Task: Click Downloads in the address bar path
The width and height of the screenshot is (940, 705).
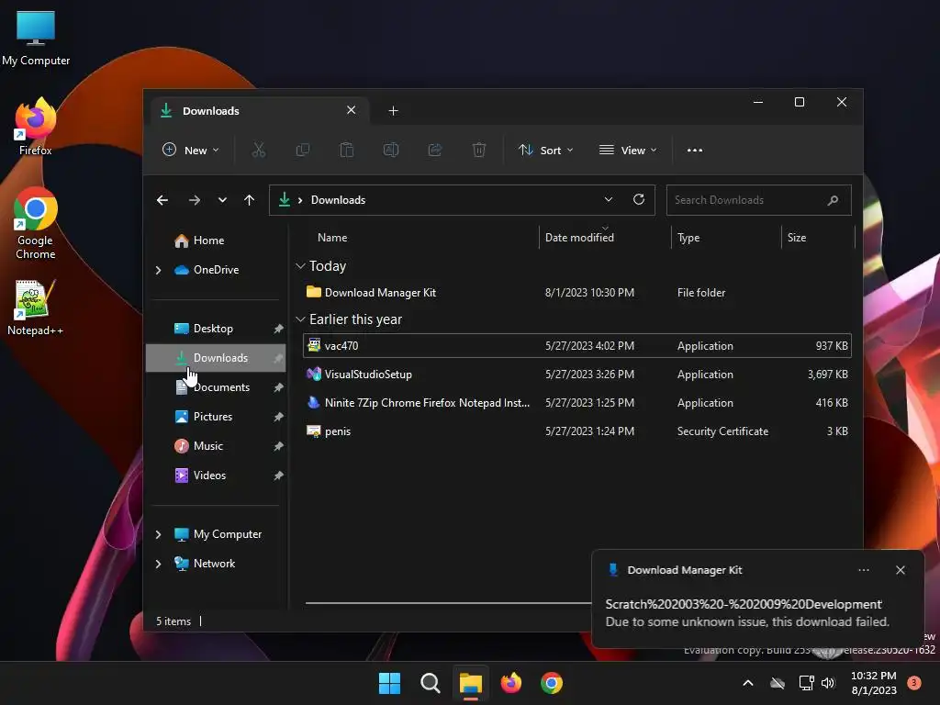Action: pos(338,200)
